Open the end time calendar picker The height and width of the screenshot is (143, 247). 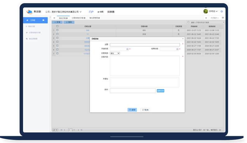(x=177, y=49)
